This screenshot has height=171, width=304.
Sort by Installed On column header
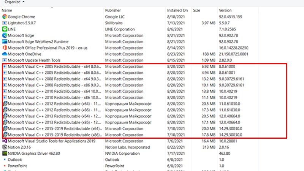[x=177, y=10]
